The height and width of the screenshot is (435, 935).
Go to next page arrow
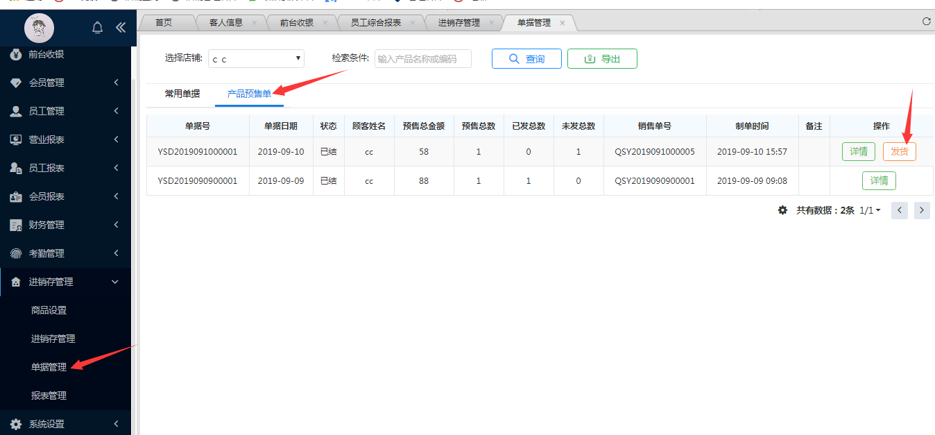(922, 210)
